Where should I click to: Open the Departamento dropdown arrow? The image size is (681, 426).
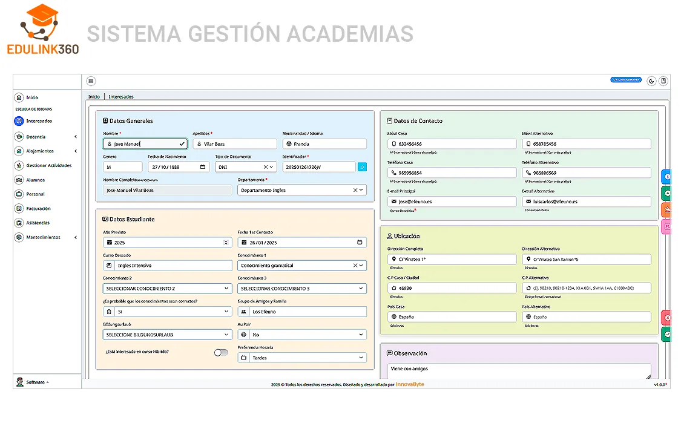pos(361,190)
